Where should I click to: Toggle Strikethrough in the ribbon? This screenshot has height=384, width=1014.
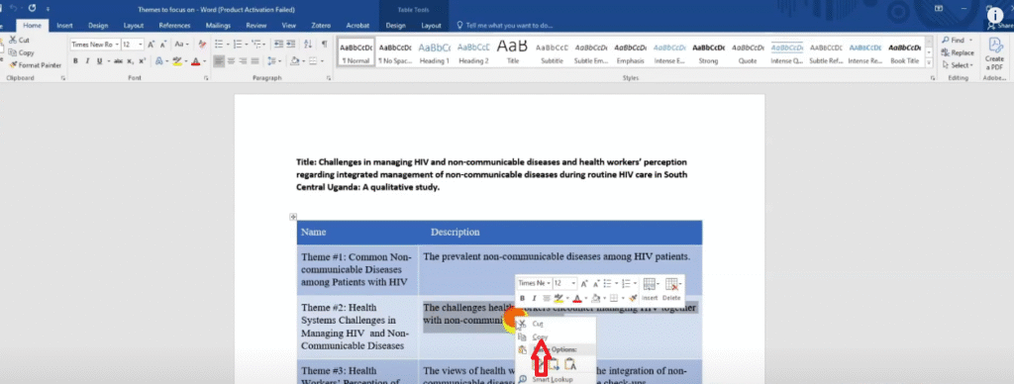(x=118, y=61)
